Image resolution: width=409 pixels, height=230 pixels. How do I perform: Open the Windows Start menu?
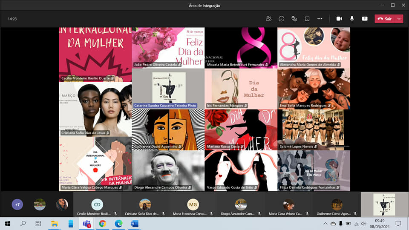click(7, 224)
